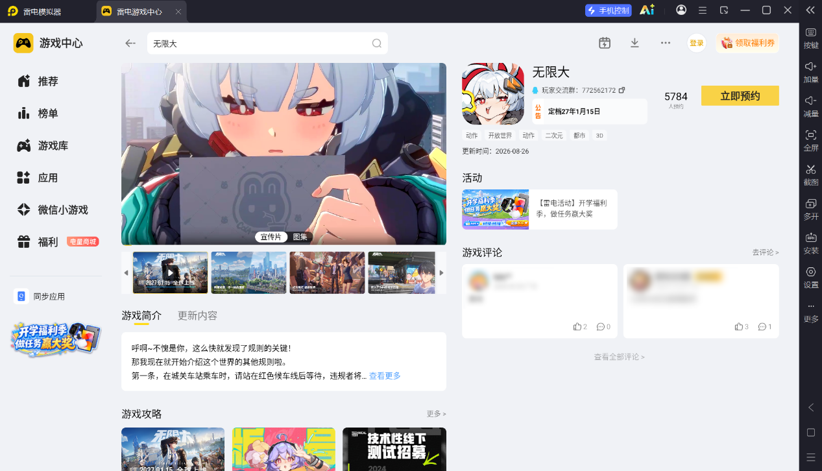The image size is (822, 471).
Task: Switch to the 更新内容 tab
Action: pyautogui.click(x=198, y=316)
